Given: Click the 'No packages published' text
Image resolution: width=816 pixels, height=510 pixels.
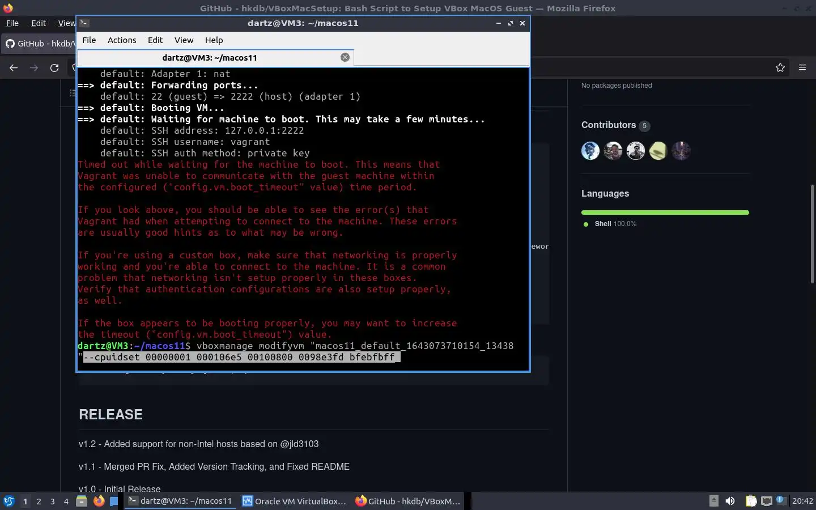Looking at the screenshot, I should (x=617, y=86).
